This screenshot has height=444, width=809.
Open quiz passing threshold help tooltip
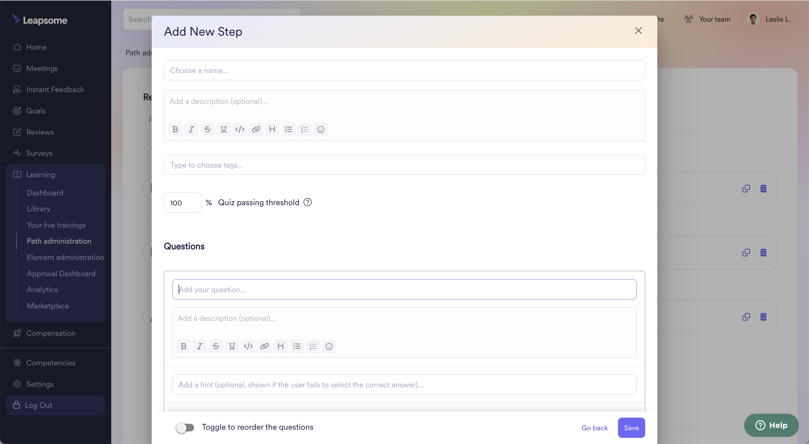308,202
